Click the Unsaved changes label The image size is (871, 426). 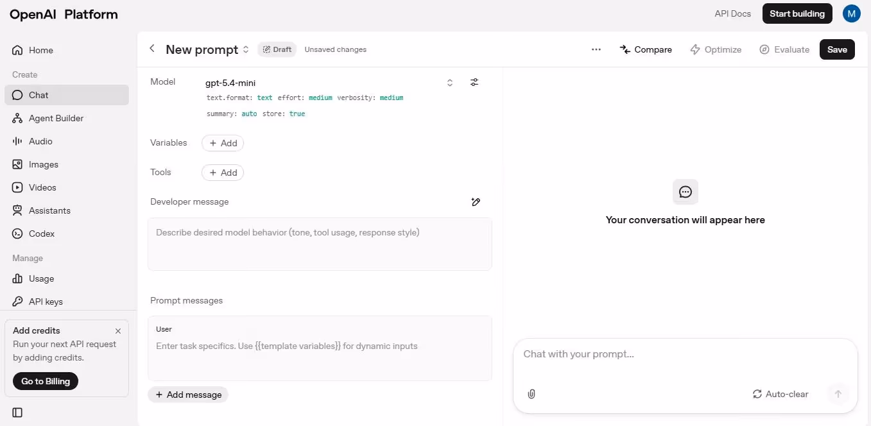coord(336,49)
